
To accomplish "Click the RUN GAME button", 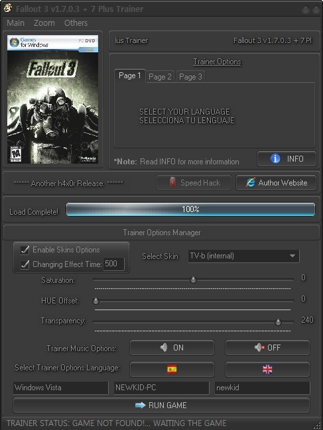I will pyautogui.click(x=161, y=405).
